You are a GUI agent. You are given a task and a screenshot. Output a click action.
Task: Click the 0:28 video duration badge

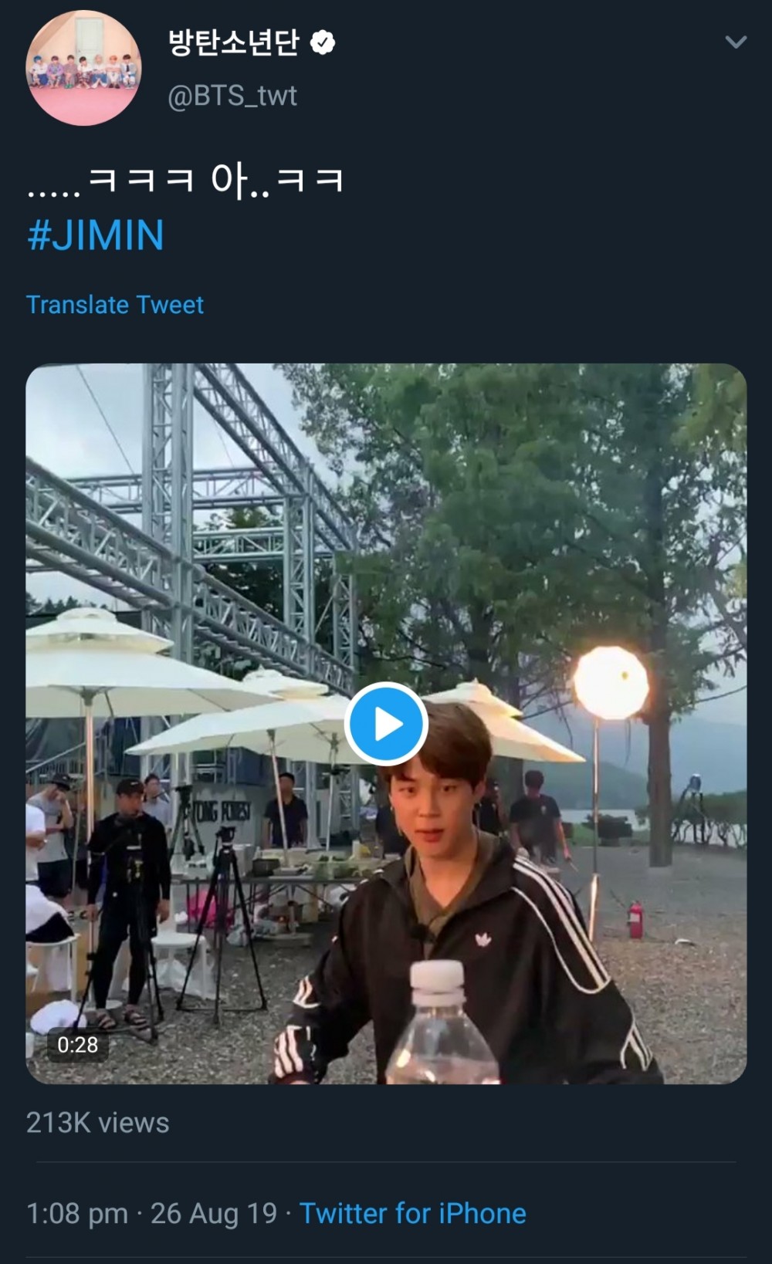tap(77, 1045)
